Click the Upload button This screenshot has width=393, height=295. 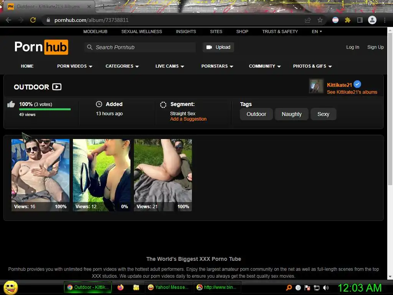click(218, 47)
